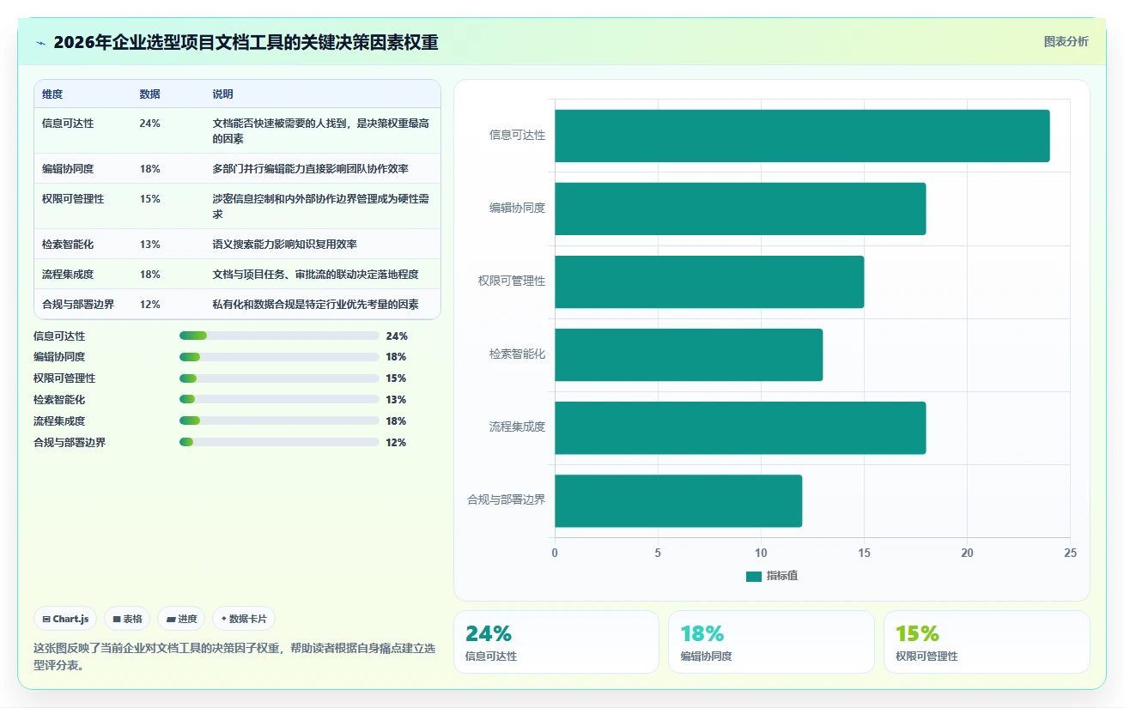Click the 语义搜索能力影响知识复用效率 description
Image resolution: width=1124 pixels, height=708 pixels.
(284, 245)
